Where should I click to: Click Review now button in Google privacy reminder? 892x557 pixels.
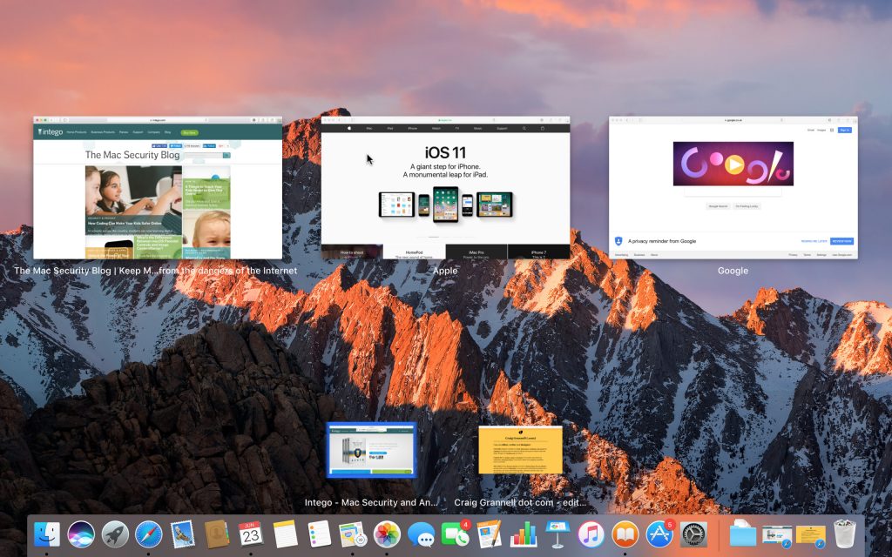(x=842, y=241)
